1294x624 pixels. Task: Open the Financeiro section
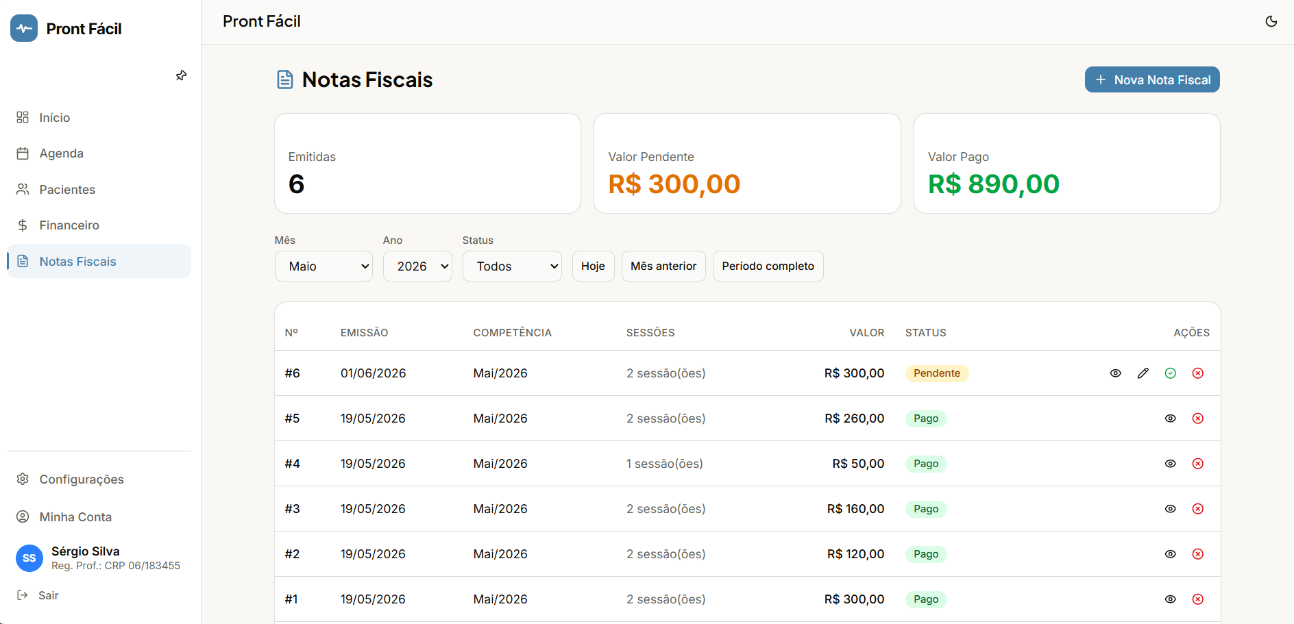[x=99, y=225]
